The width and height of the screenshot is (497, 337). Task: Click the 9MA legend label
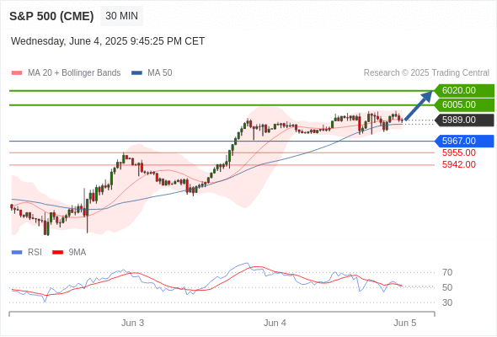77,253
